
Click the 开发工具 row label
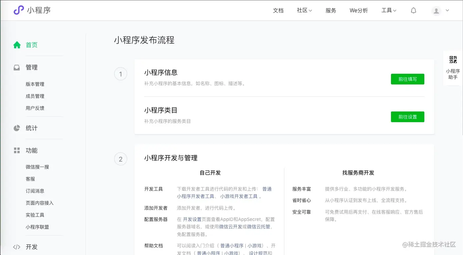pyautogui.click(x=154, y=189)
